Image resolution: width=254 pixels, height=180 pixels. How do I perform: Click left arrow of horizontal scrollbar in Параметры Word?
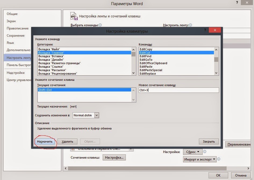66,168
